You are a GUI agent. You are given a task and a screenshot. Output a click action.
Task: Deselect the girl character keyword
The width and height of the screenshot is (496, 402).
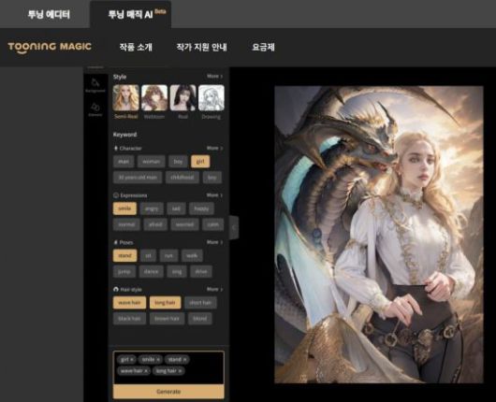200,162
